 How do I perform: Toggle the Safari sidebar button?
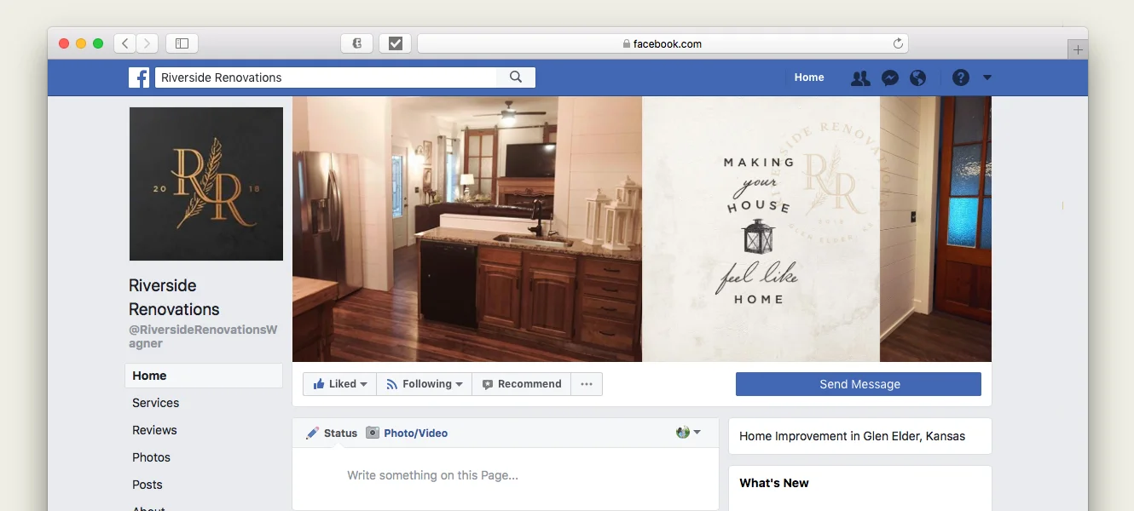tap(182, 43)
